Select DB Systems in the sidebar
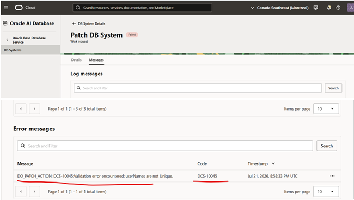 point(30,50)
